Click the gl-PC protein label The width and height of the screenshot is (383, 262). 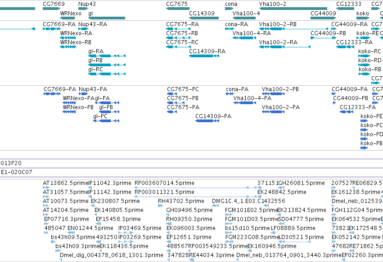coord(100,116)
